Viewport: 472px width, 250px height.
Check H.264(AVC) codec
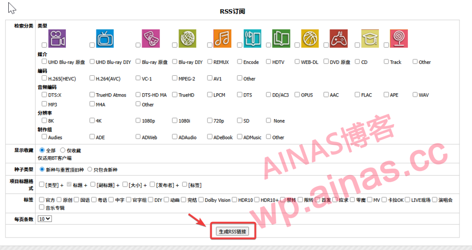tap(92, 78)
